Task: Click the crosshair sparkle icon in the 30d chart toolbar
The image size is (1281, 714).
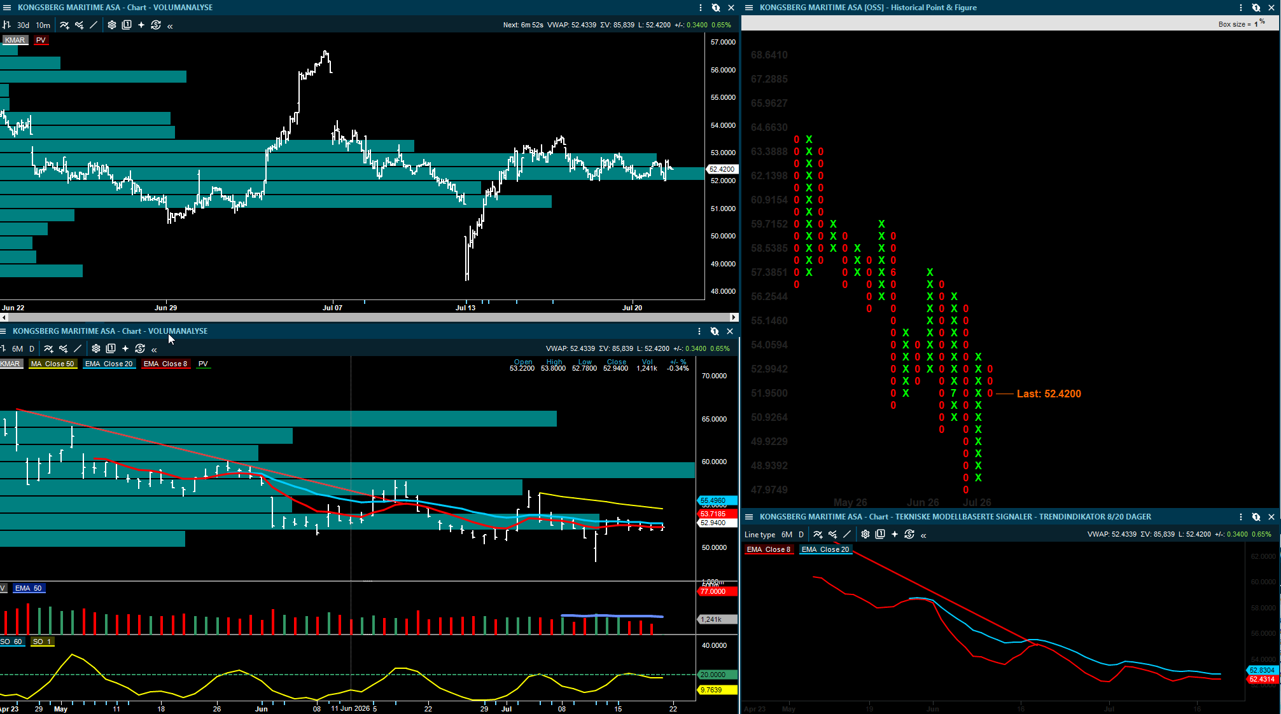Action: (141, 25)
